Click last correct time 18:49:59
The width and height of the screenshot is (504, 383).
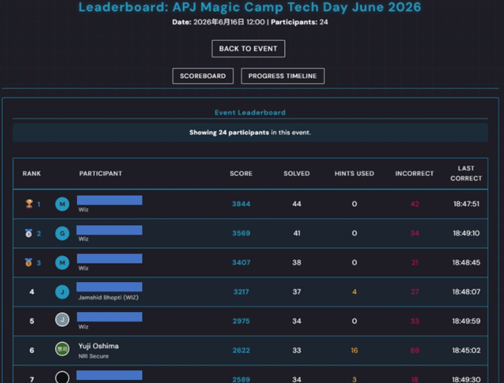click(466, 321)
